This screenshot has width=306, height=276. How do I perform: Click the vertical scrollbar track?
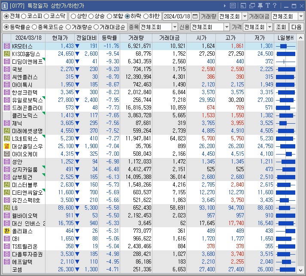(x=300, y=154)
